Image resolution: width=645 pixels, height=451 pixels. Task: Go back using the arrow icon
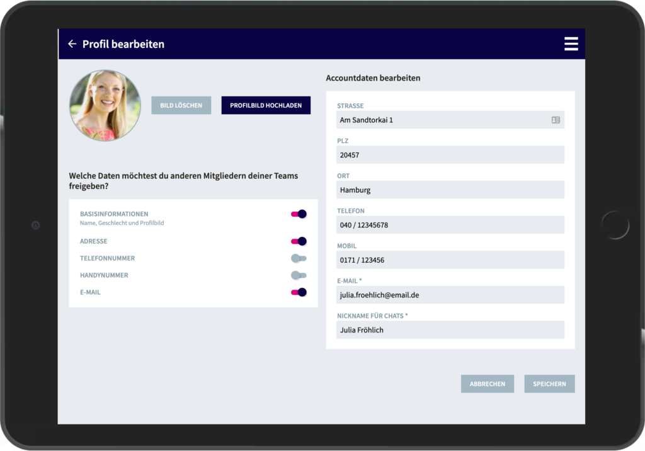point(72,43)
